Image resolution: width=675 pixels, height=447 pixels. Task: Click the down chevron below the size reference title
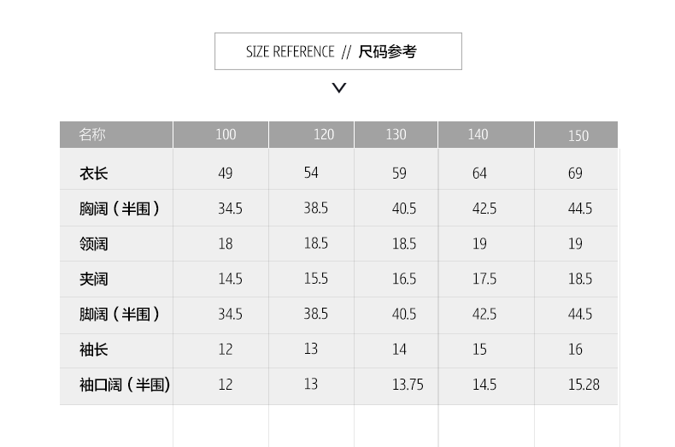pos(339,88)
